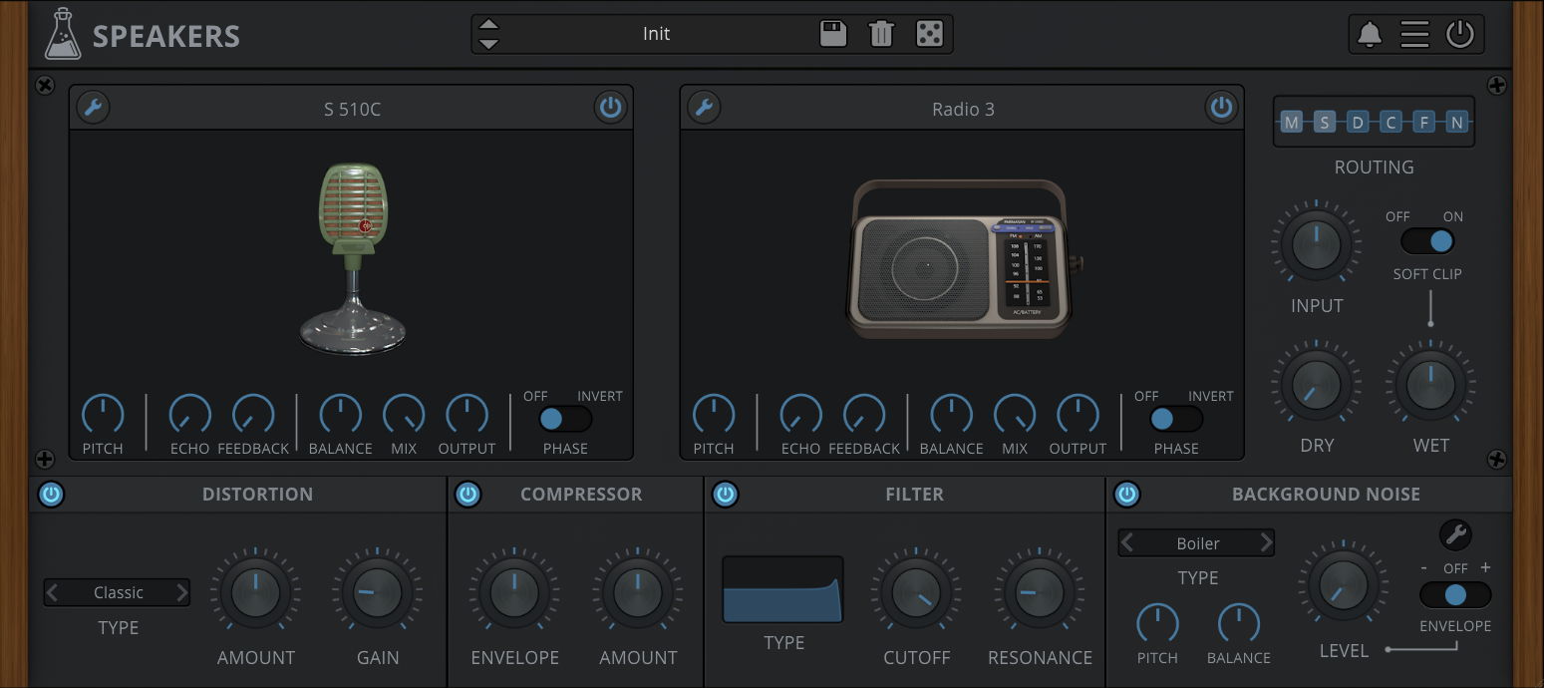Viewport: 1544px width, 688px height.
Task: Open the hamburger menu icon
Action: coord(1414,34)
